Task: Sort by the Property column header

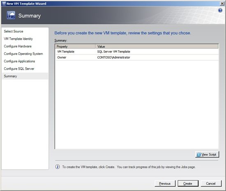Action: 75,46
